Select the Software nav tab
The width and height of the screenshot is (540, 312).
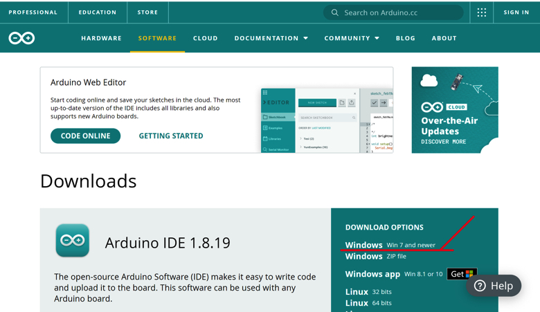tap(157, 38)
